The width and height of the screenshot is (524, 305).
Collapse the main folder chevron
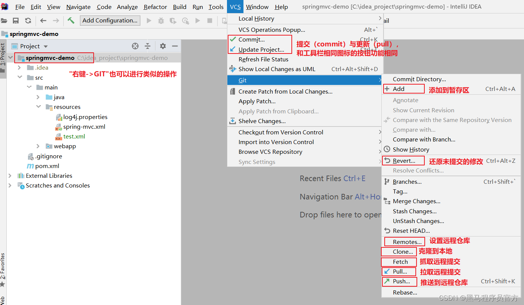pos(29,87)
